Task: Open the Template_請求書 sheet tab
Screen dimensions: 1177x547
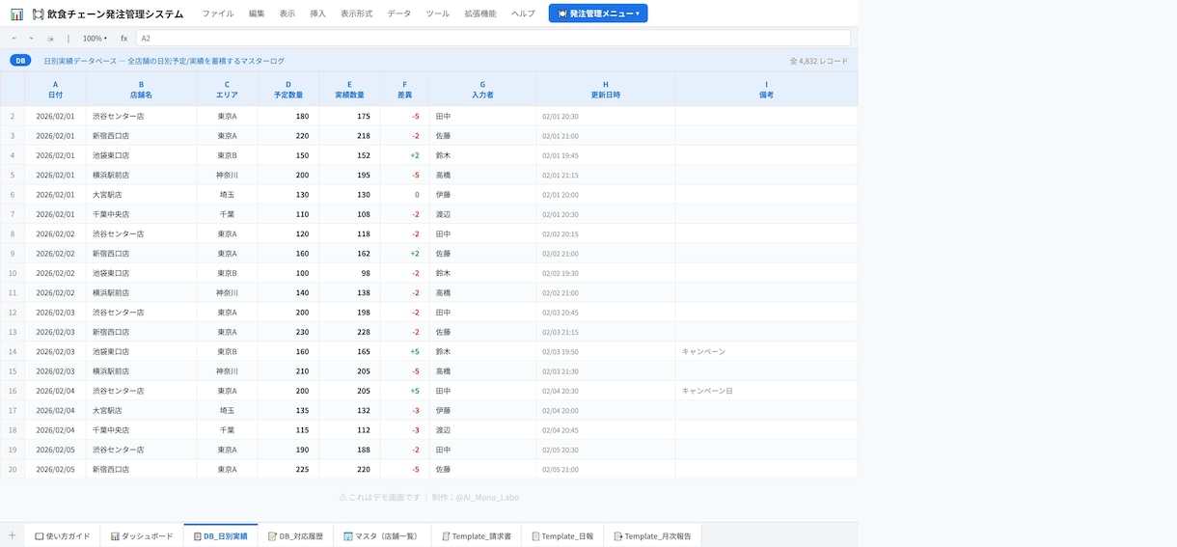Action: [476, 535]
